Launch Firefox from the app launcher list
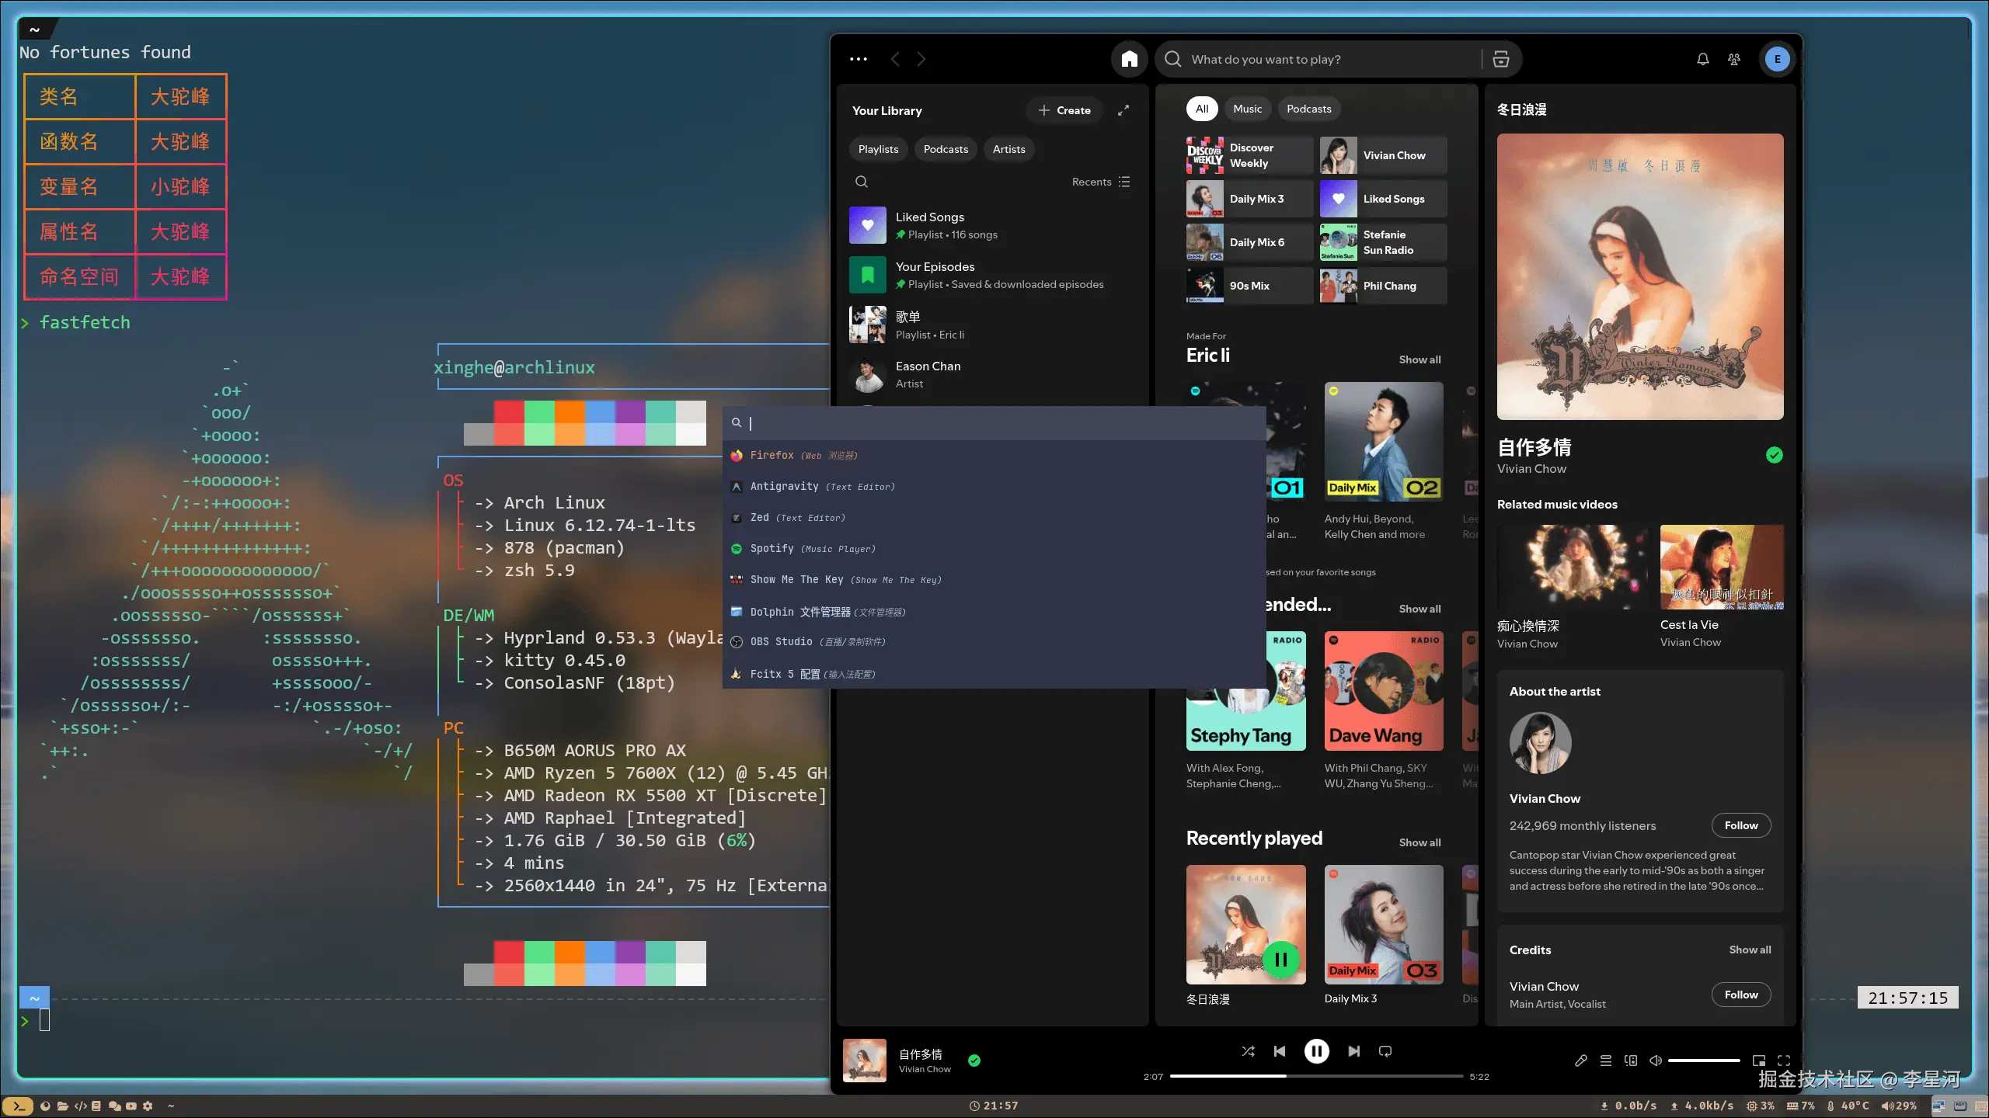The width and height of the screenshot is (1989, 1118). coord(772,456)
